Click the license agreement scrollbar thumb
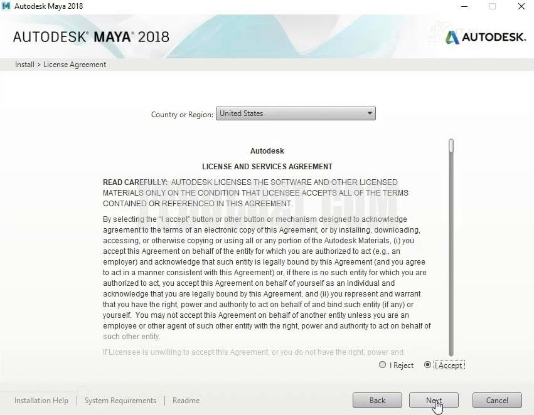The image size is (534, 415). 451,146
